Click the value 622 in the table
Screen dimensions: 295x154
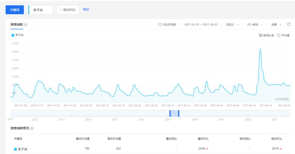pos(118,148)
